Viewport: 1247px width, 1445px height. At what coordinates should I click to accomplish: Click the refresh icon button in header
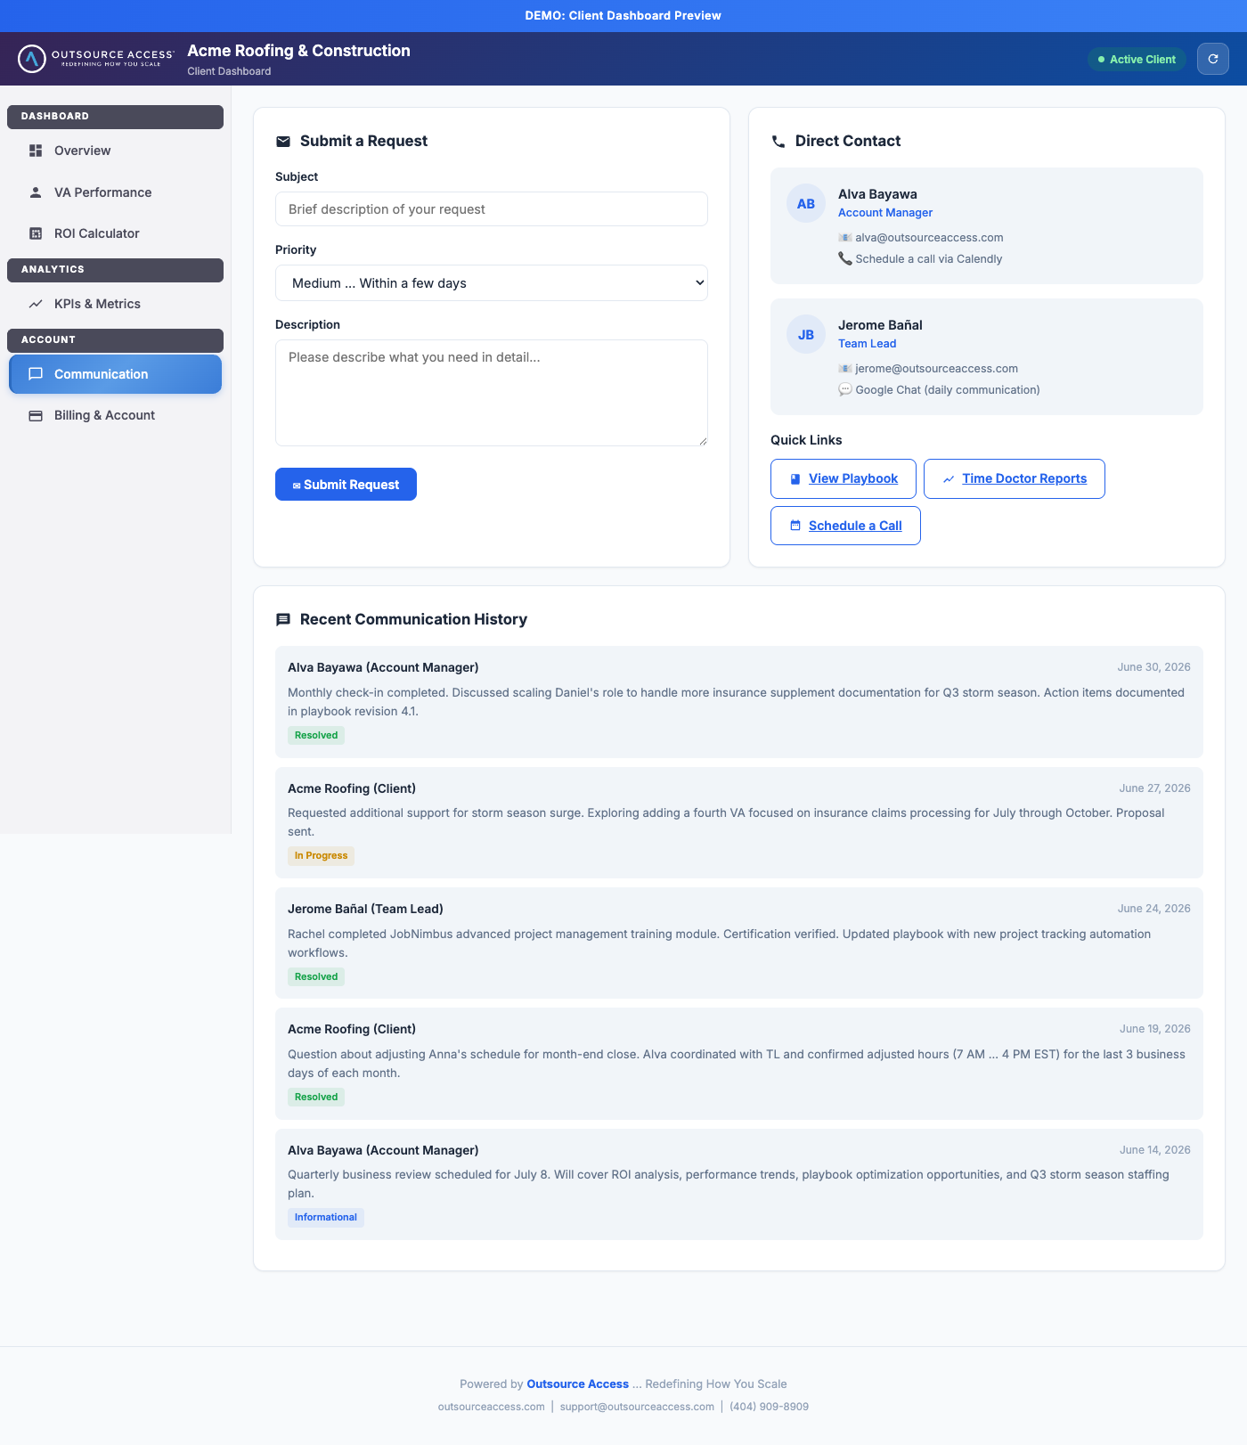tap(1213, 59)
